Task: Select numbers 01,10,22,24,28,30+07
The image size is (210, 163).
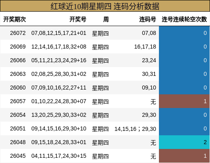Action: pos(59,101)
